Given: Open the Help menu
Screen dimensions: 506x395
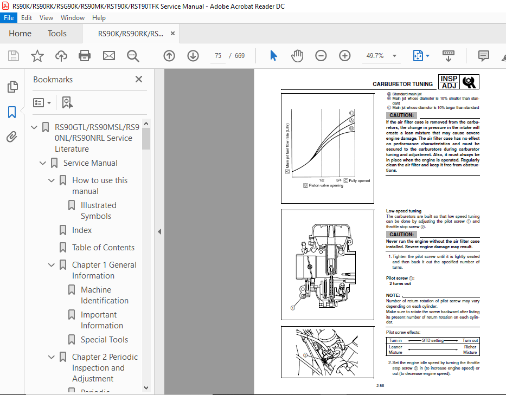Looking at the screenshot, I should [99, 18].
